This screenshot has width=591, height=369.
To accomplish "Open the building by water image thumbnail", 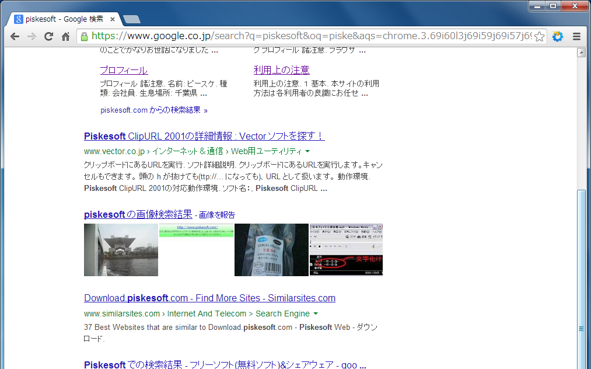I will [x=121, y=250].
